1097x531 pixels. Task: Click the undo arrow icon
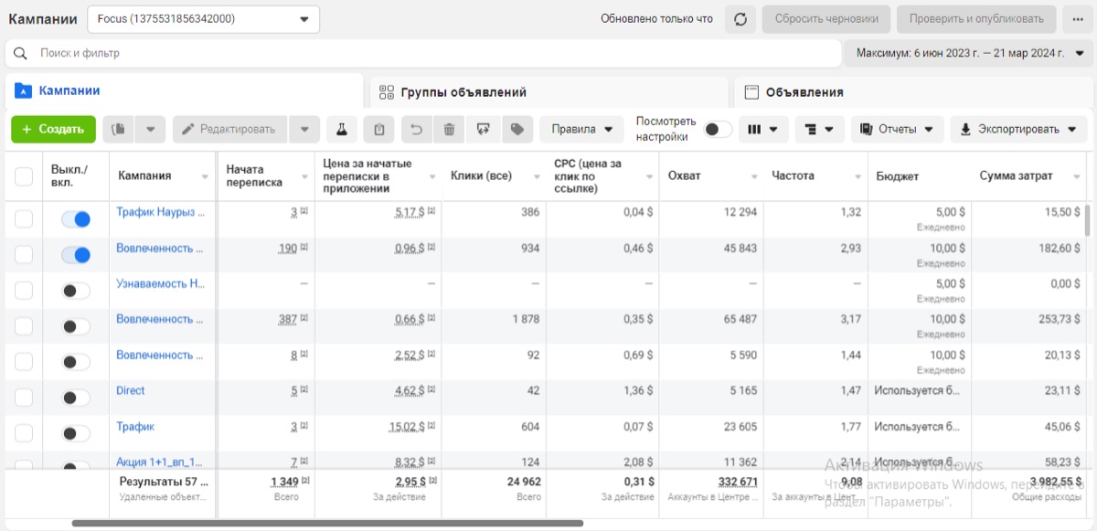pyautogui.click(x=416, y=129)
